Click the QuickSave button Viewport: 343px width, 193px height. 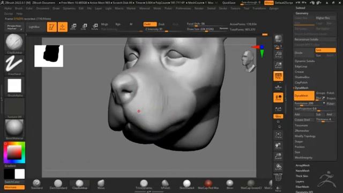(x=229, y=3)
